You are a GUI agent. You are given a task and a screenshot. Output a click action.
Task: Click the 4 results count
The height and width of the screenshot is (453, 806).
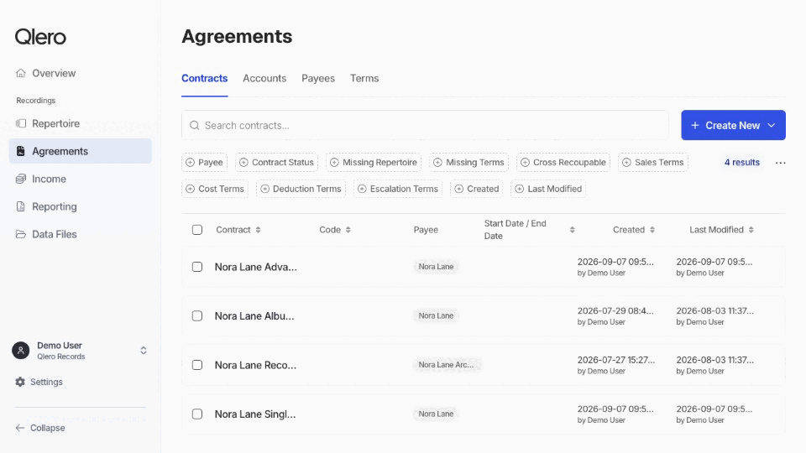[x=741, y=162]
